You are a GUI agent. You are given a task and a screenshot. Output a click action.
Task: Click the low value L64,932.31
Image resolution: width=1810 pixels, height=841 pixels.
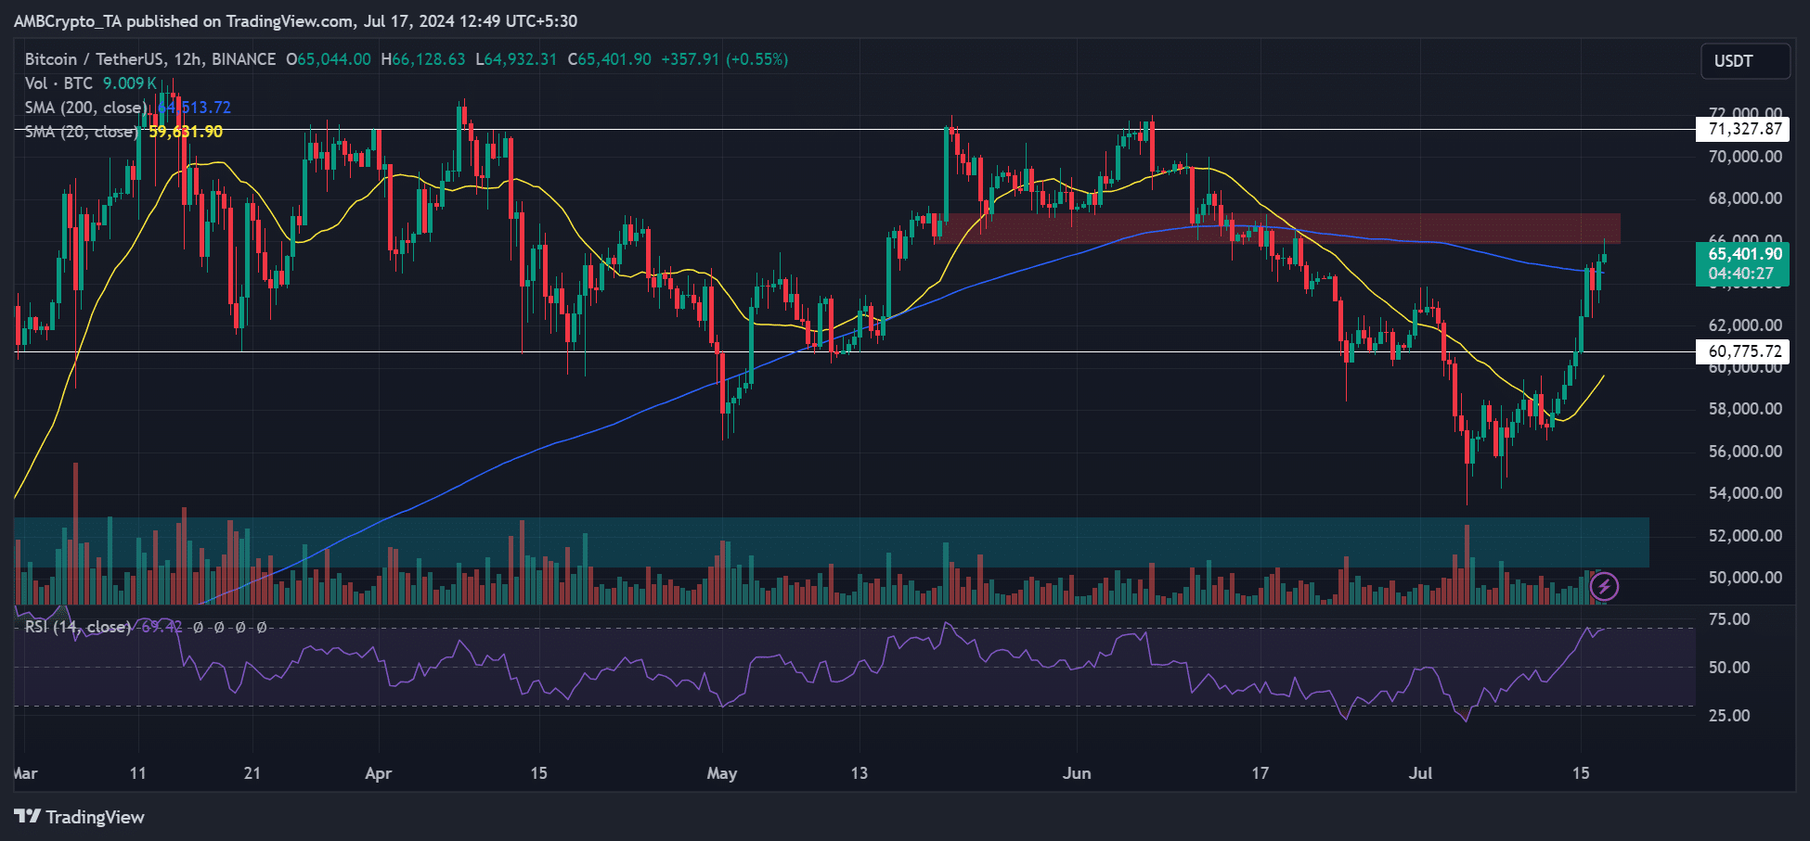tap(516, 59)
